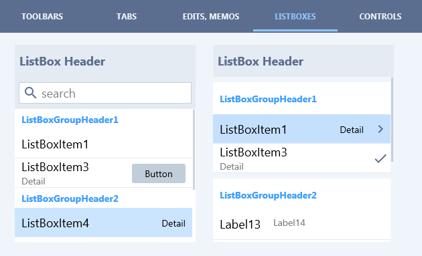Toggle the checkmark on right ListBoxItem3
The image size is (422, 256).
click(x=380, y=158)
